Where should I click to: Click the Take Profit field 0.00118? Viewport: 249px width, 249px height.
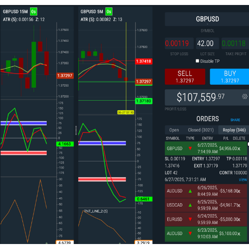coord(235,43)
